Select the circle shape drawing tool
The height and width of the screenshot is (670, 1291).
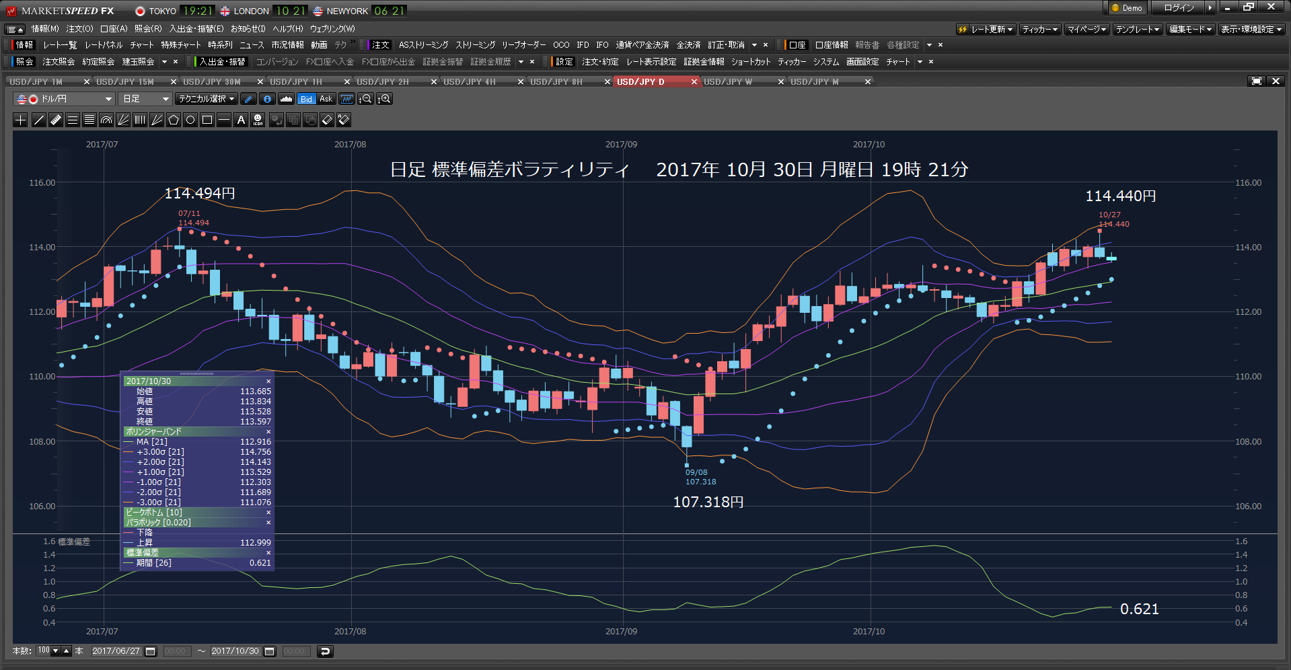click(190, 120)
